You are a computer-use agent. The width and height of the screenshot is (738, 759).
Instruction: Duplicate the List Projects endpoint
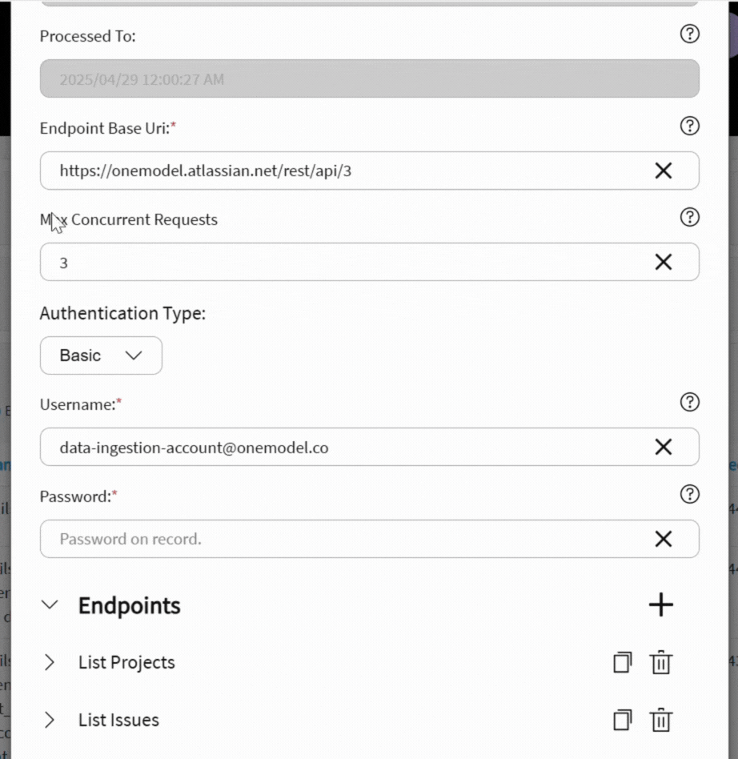pyautogui.click(x=622, y=663)
